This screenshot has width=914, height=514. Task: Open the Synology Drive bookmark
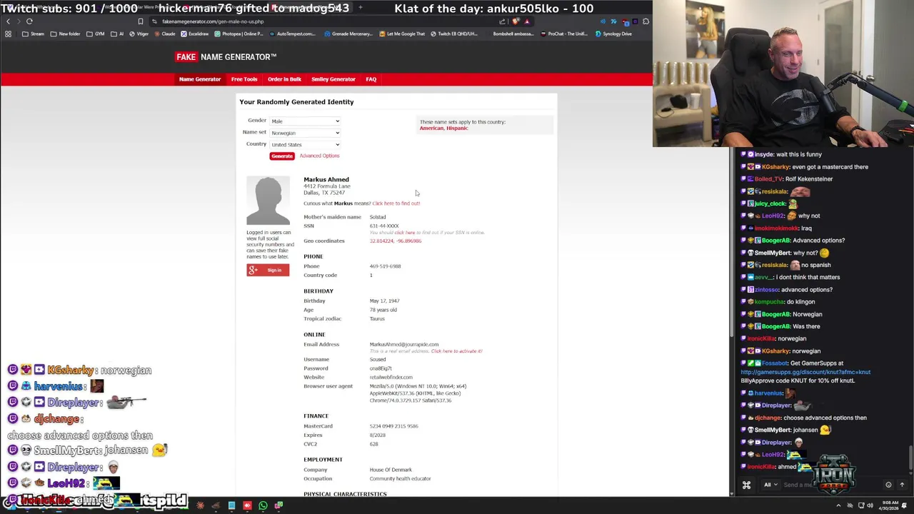613,34
